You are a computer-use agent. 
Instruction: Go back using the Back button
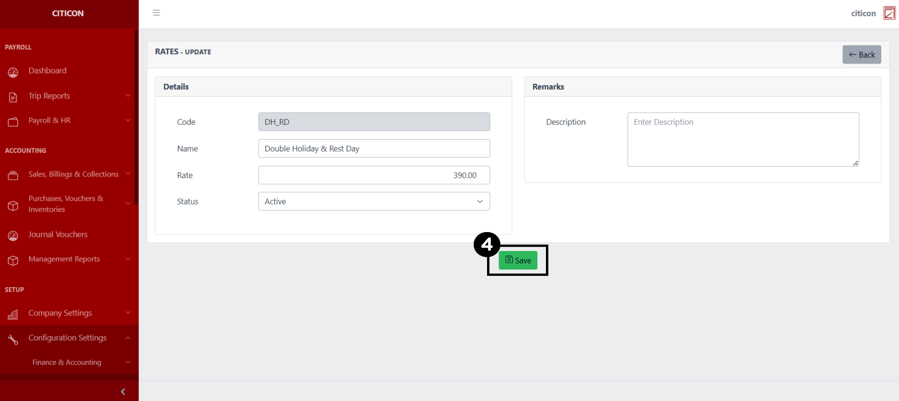click(x=861, y=55)
